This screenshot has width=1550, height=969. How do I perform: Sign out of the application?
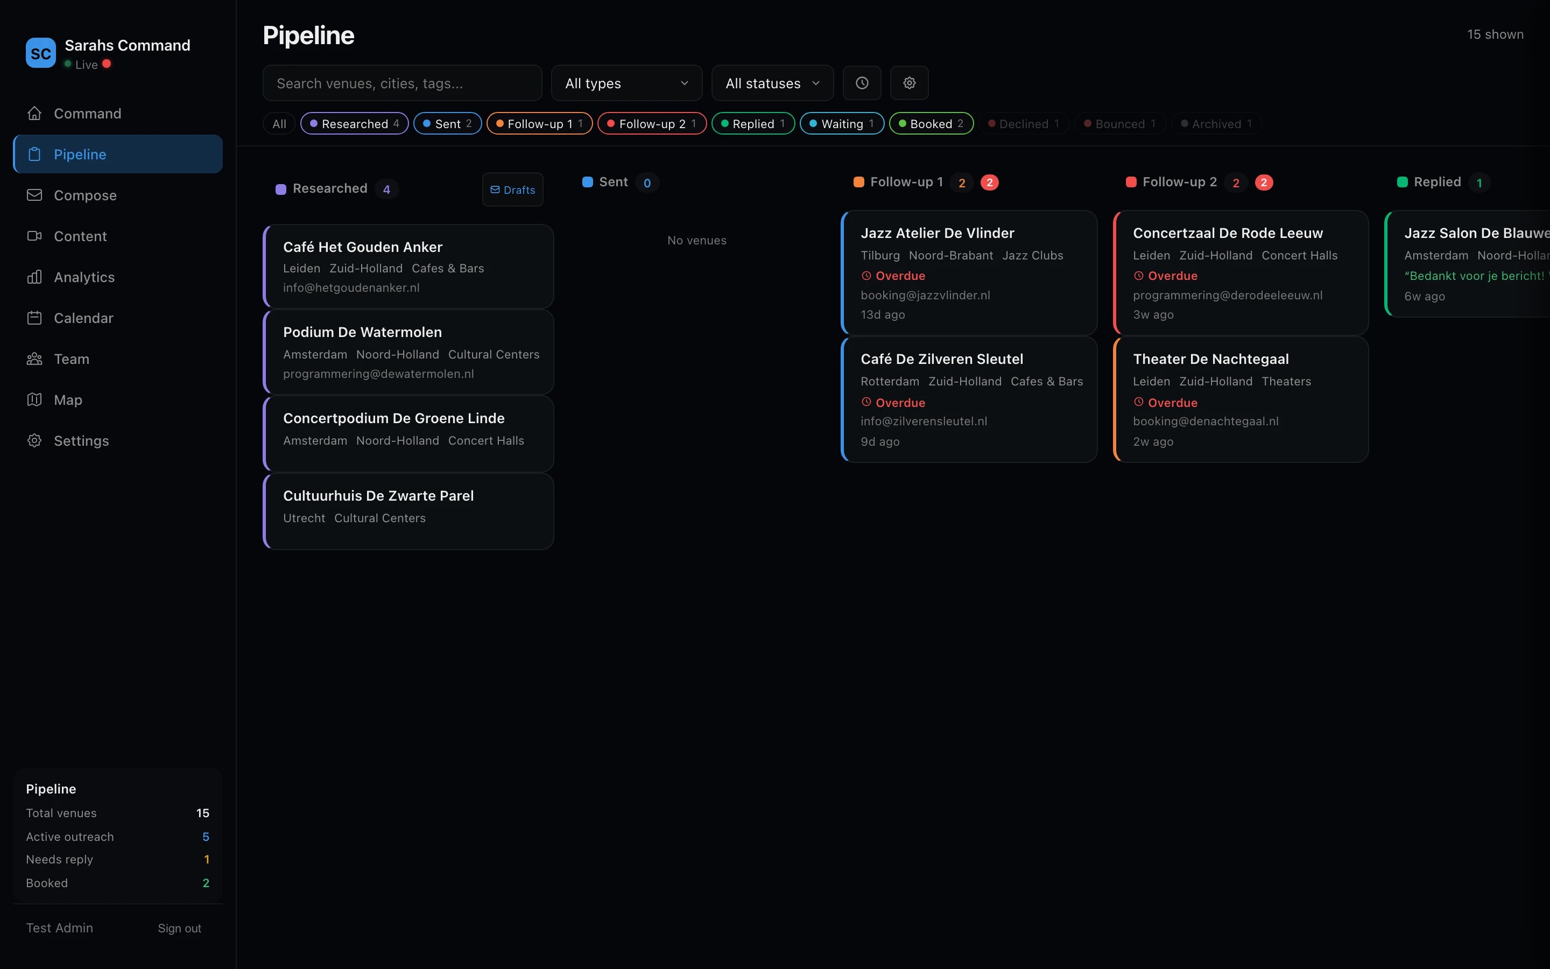(179, 928)
